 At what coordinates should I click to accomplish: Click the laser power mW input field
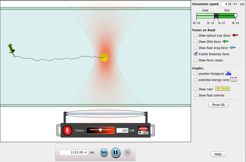point(122,130)
